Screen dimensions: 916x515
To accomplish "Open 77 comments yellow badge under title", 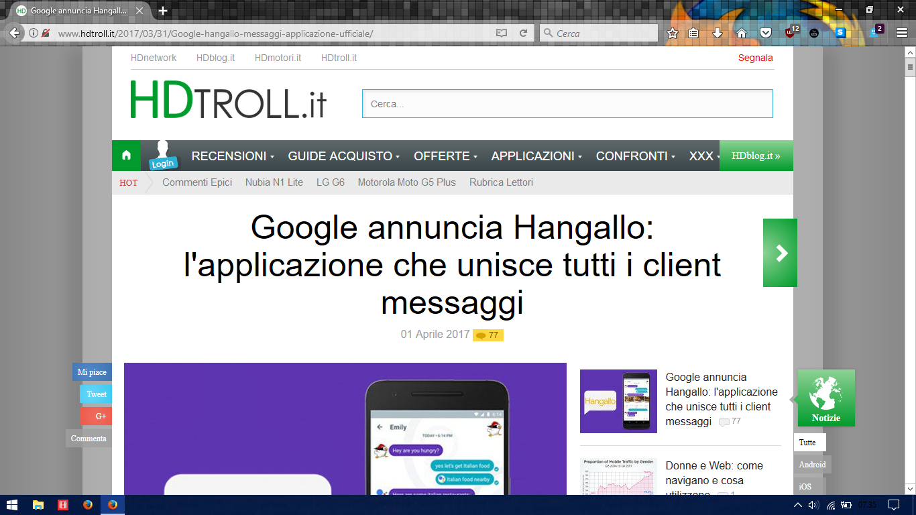I will click(x=488, y=335).
